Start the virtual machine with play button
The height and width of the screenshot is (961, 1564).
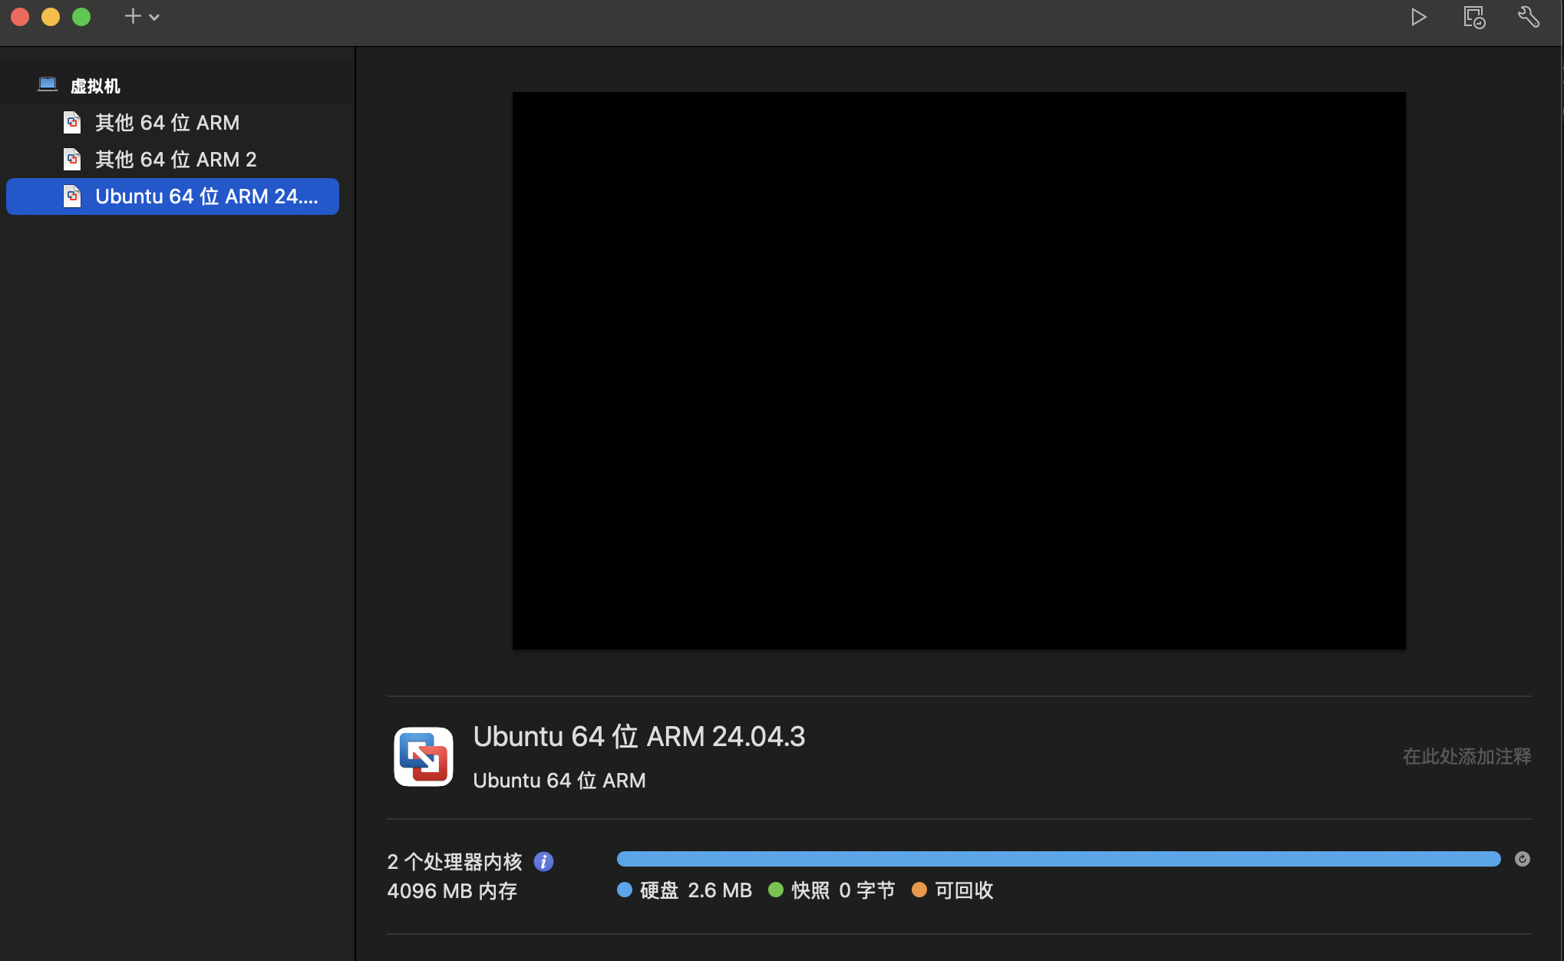(1418, 17)
